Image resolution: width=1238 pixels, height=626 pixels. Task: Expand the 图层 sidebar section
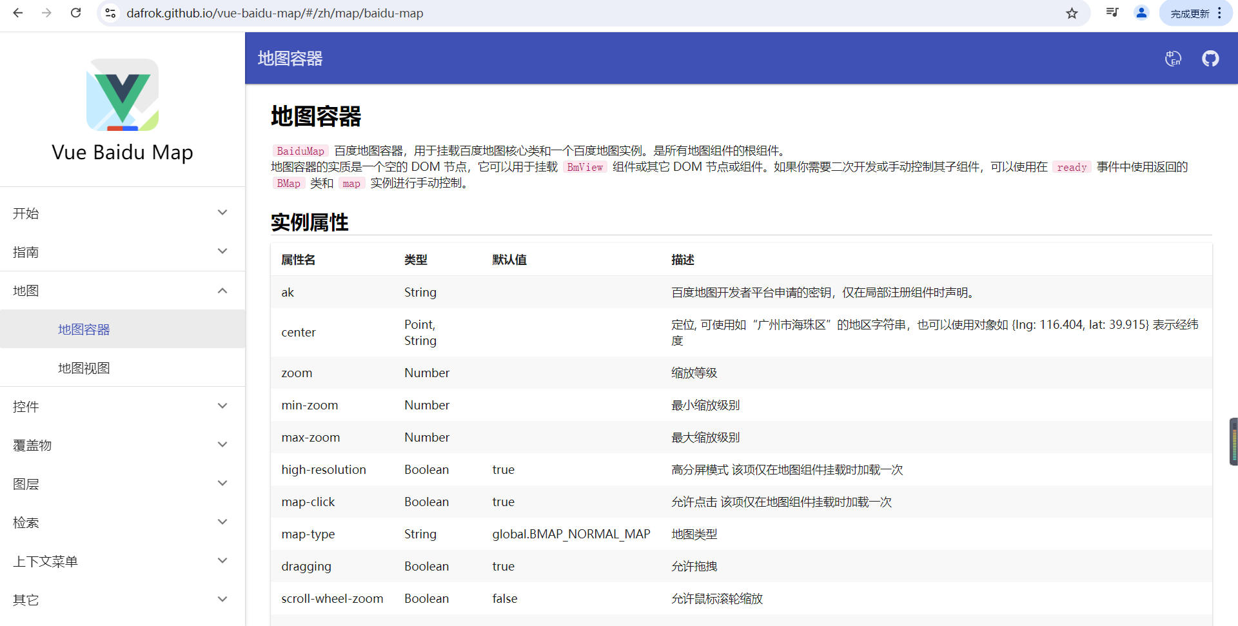pyautogui.click(x=123, y=484)
